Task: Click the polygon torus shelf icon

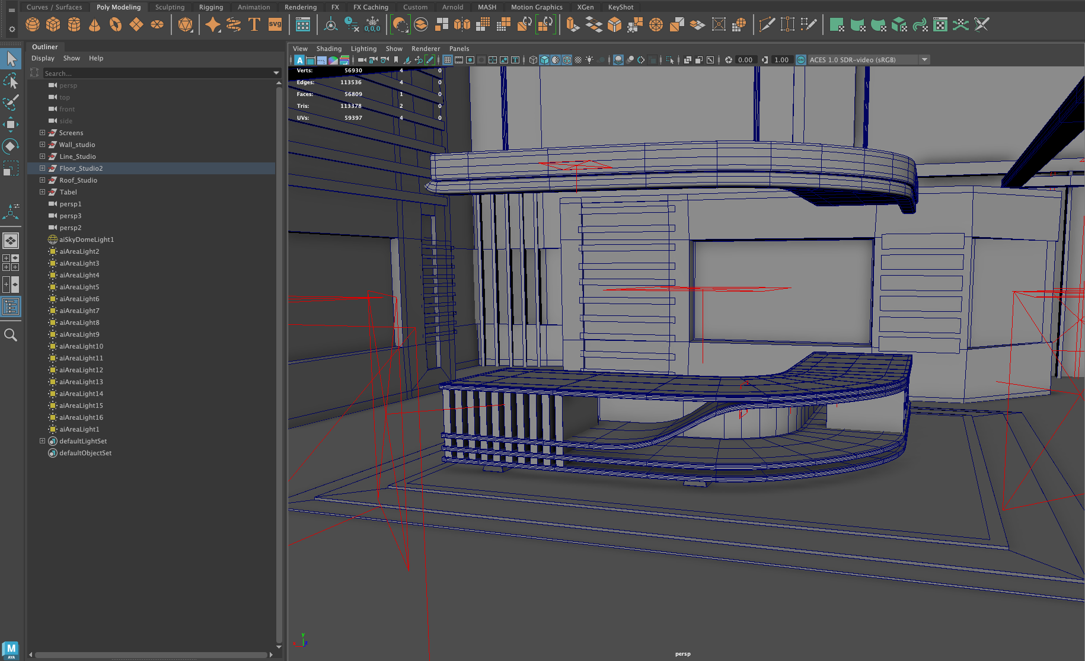Action: (x=116, y=25)
